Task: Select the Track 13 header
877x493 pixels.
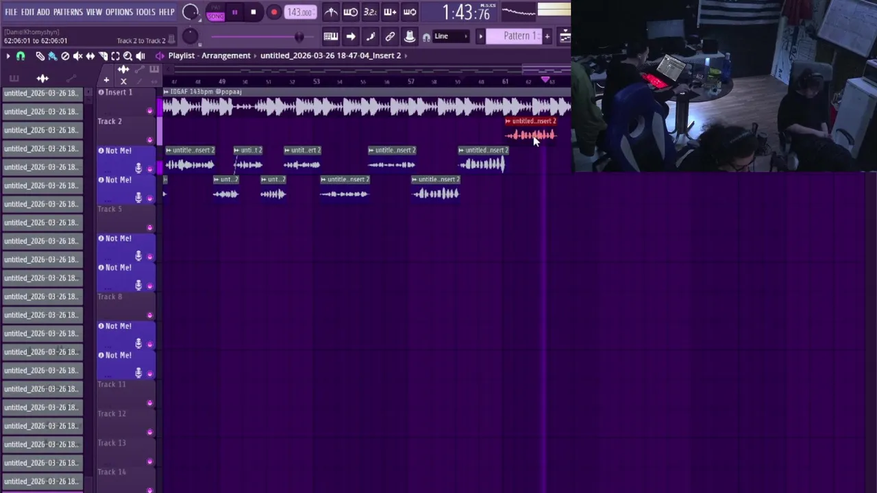Action: pos(126,452)
